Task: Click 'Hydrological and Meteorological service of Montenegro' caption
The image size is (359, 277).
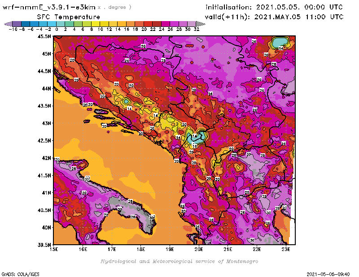Action: [179, 261]
